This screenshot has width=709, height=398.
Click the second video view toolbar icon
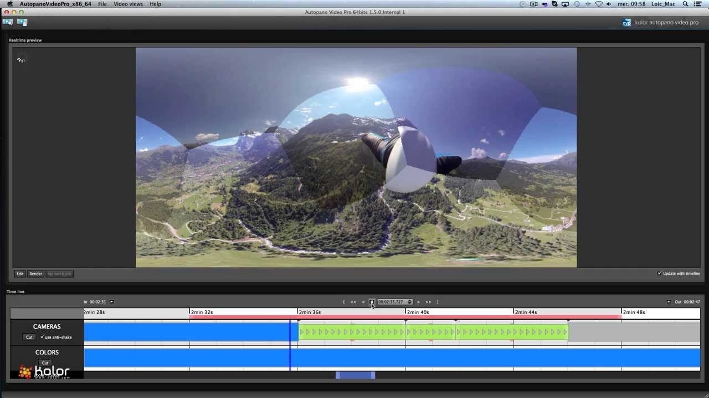22,22
